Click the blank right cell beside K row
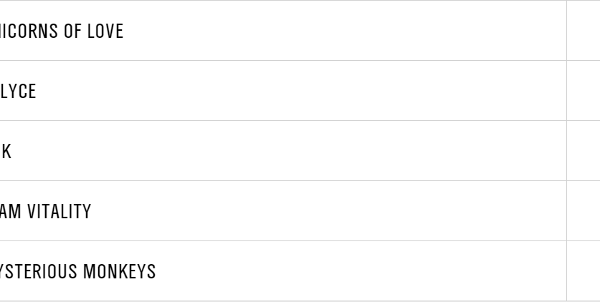Viewport: 600px width, 302px height. pos(583,151)
